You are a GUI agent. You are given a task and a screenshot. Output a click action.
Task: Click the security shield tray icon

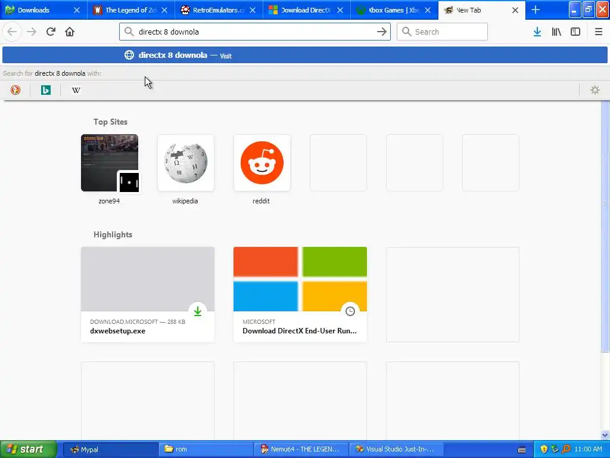click(544, 449)
